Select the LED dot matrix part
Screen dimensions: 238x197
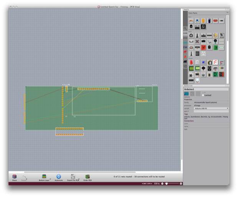pos(221,62)
